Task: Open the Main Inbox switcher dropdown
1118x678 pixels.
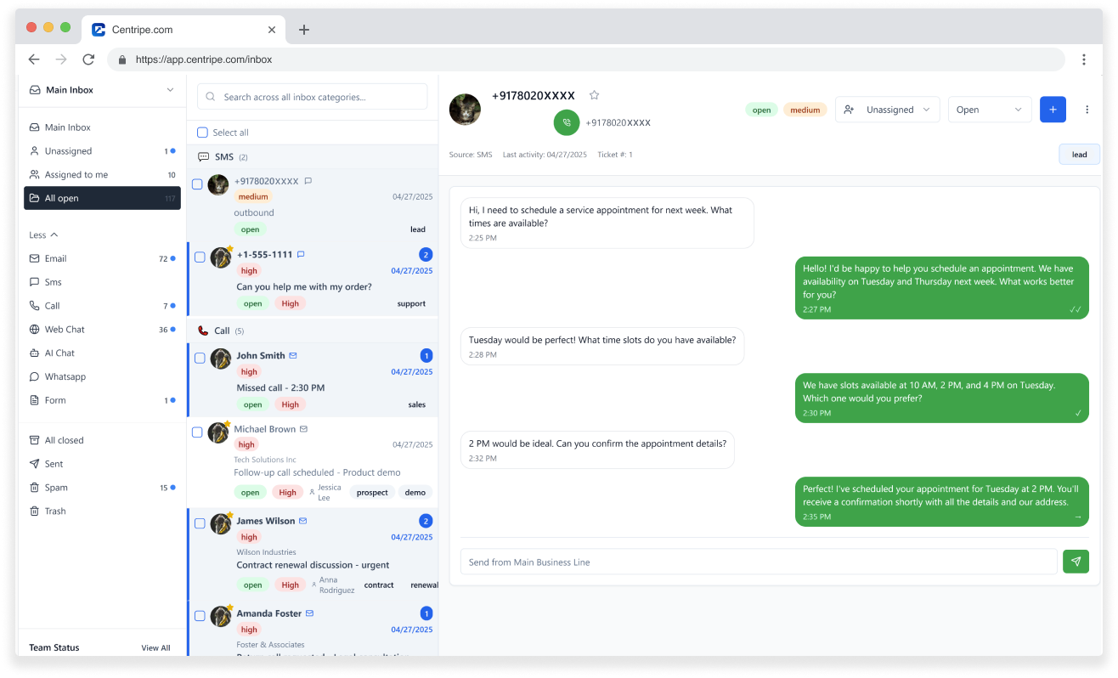Action: point(102,89)
